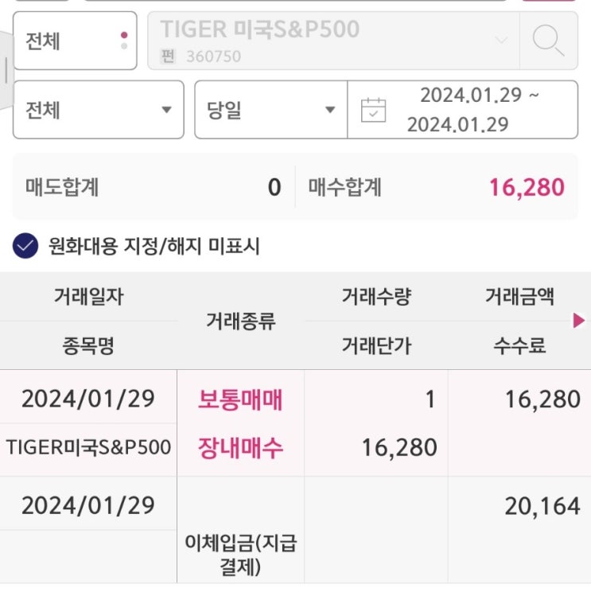Open the 당일 period dropdown
This screenshot has height=596, width=591.
(270, 110)
